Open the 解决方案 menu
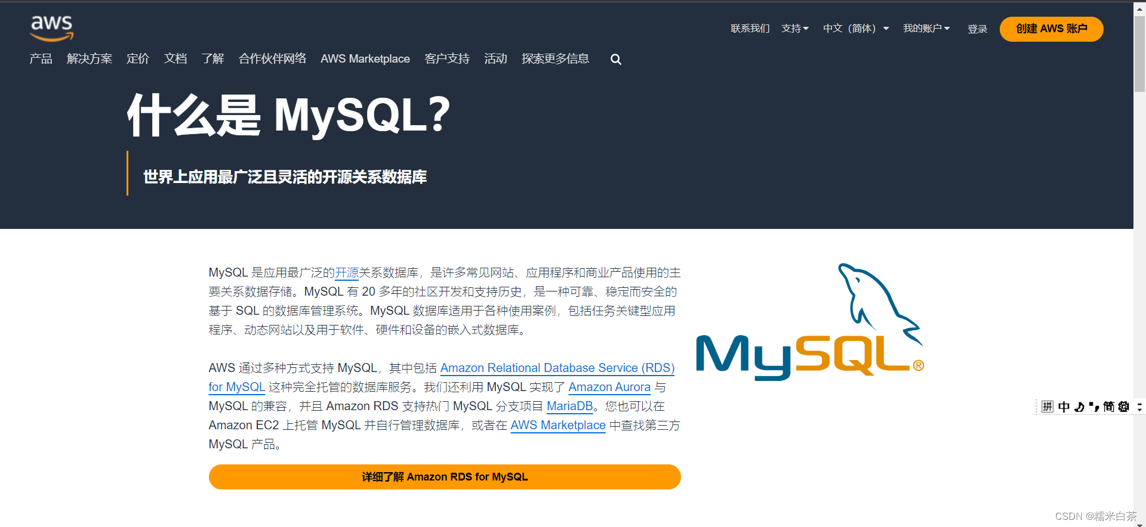Screen dimensions: 1146x527 pyautogui.click(x=90, y=58)
